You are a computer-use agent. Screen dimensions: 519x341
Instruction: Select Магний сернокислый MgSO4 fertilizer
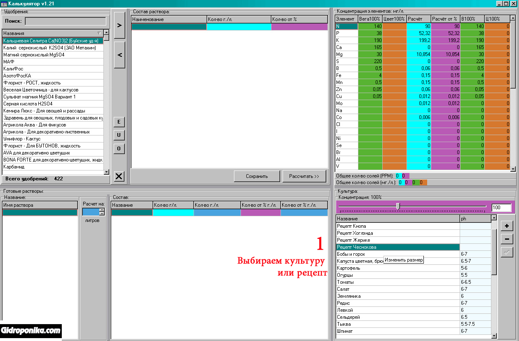click(52, 55)
